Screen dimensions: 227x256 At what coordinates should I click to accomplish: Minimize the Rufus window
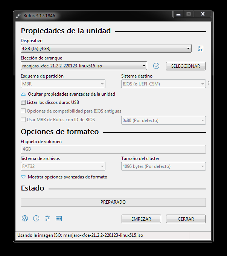pos(178,14)
